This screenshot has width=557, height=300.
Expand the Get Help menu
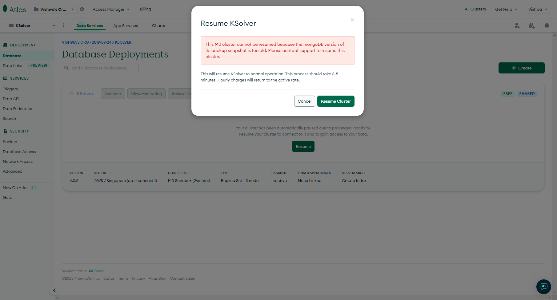(506, 9)
